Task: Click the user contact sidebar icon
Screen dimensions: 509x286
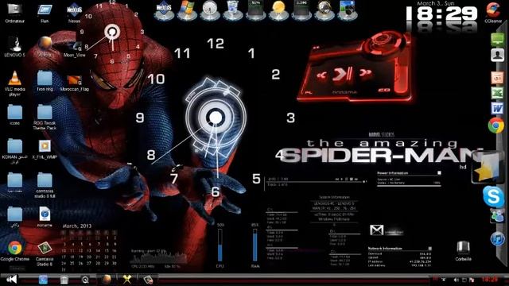Action: click(x=497, y=55)
